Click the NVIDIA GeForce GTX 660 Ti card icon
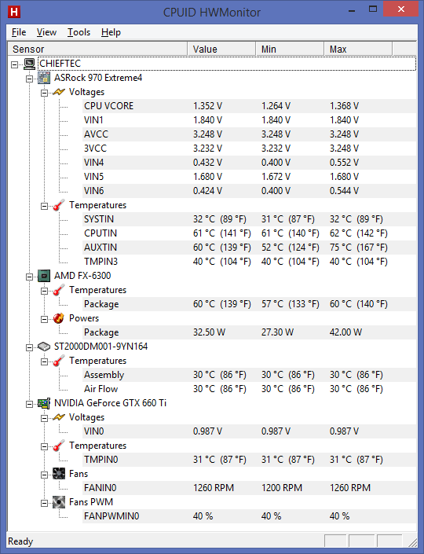Image resolution: width=424 pixels, height=554 pixels. 44,403
